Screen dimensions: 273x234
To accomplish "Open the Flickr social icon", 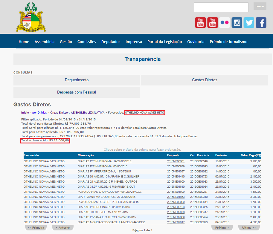I will click(224, 23).
